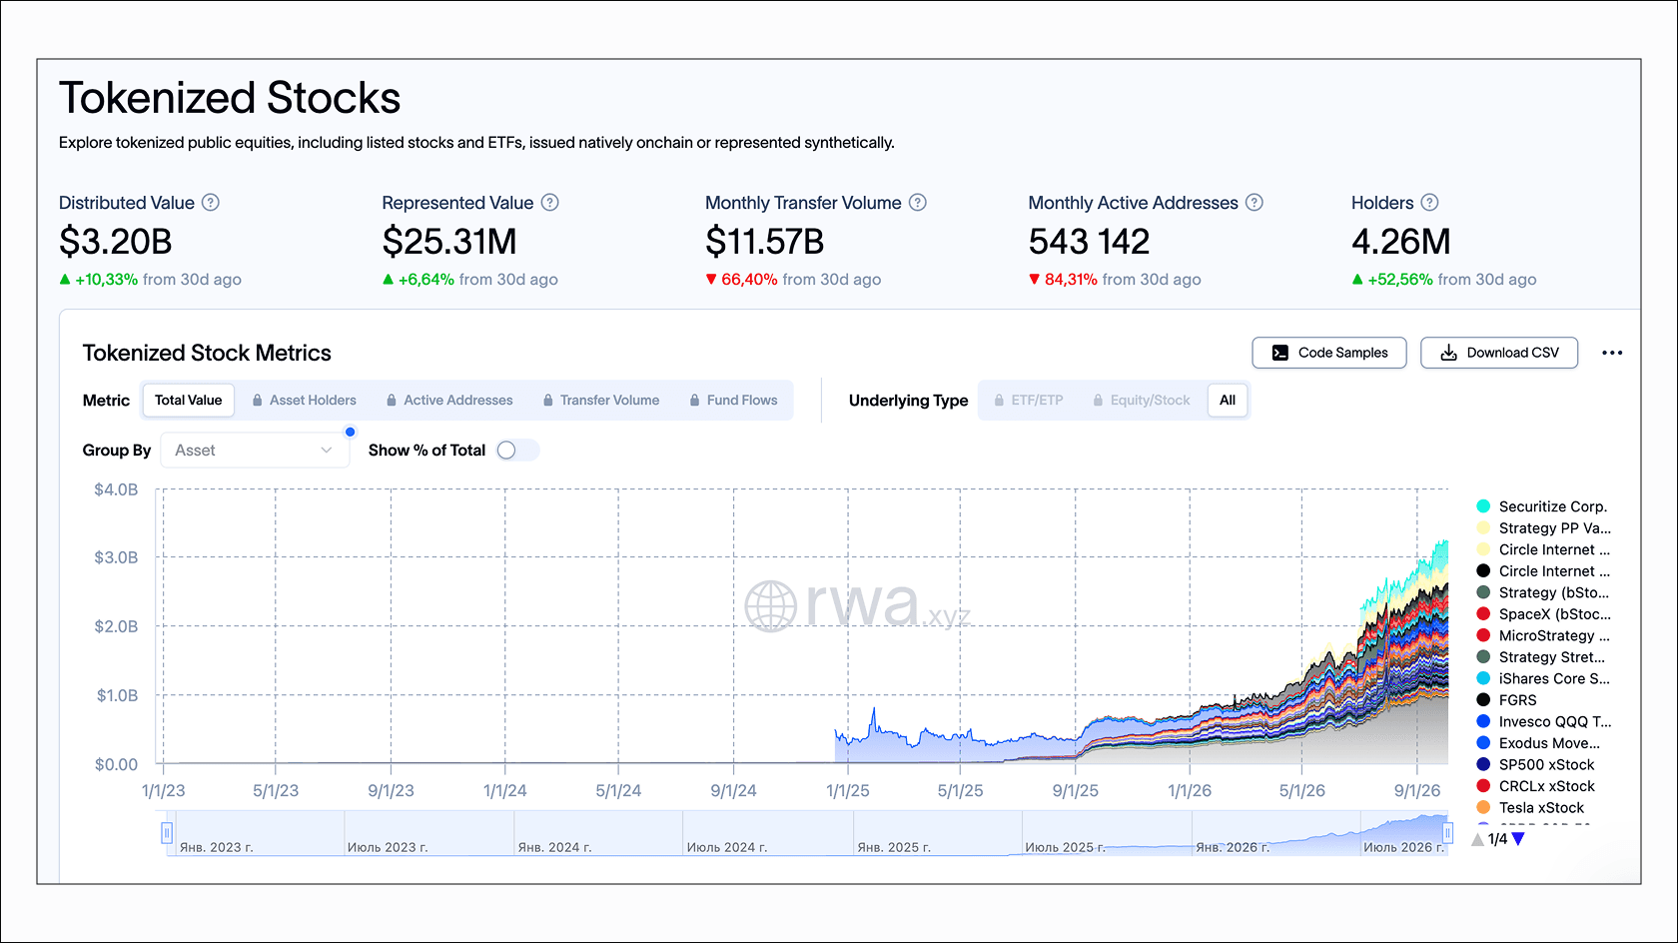Click Tesla xStock legend color marker
1678x943 pixels.
[1483, 807]
